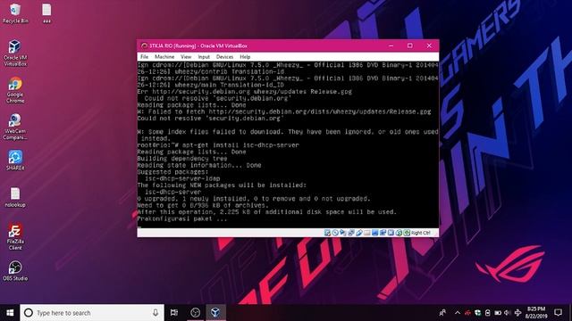Open the Action Center notifications
Screen dimensions: 572x321
coord(558,313)
